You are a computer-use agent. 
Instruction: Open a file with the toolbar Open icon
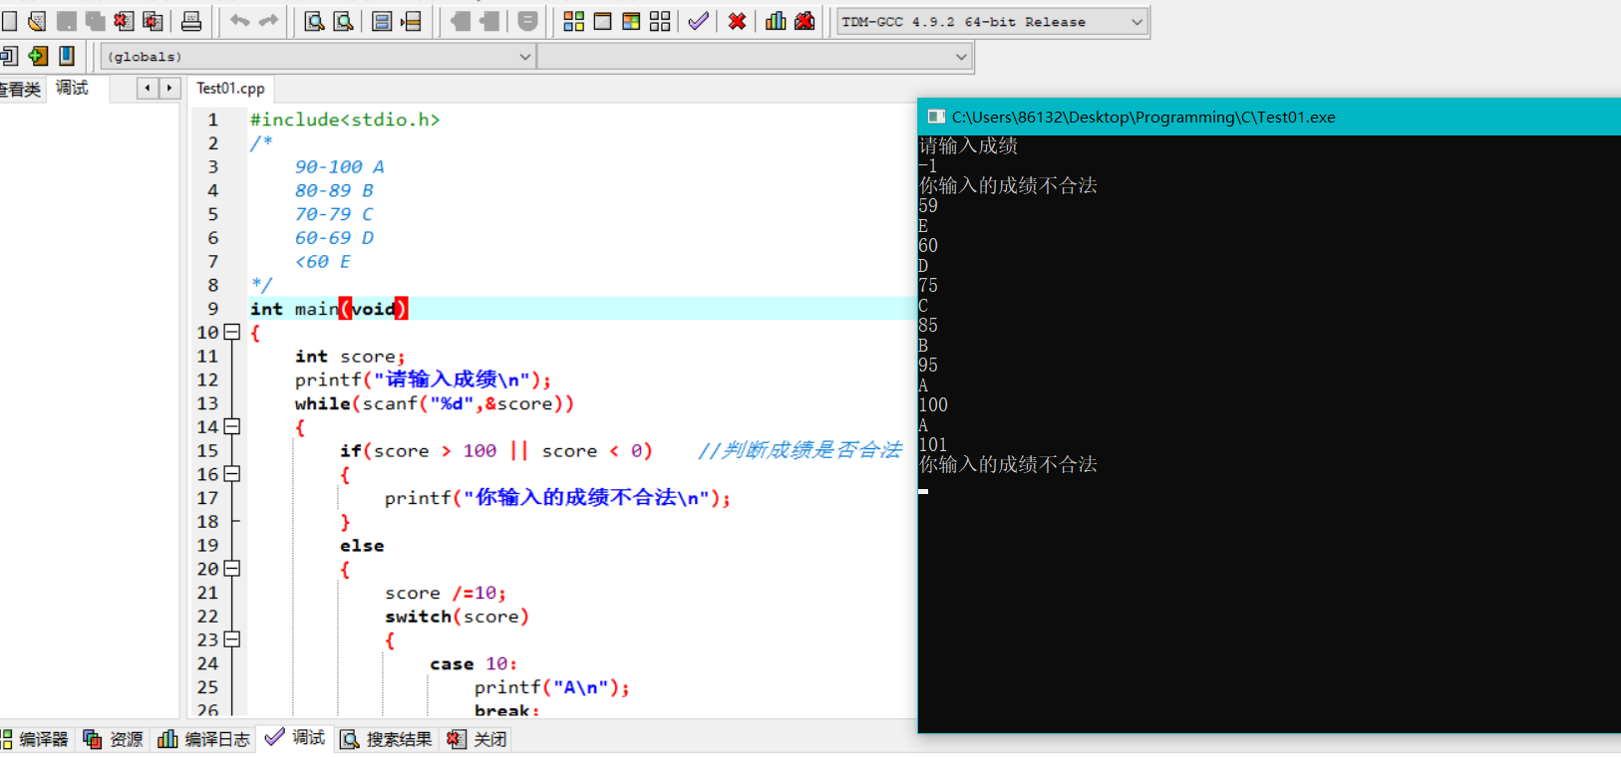pos(37,21)
